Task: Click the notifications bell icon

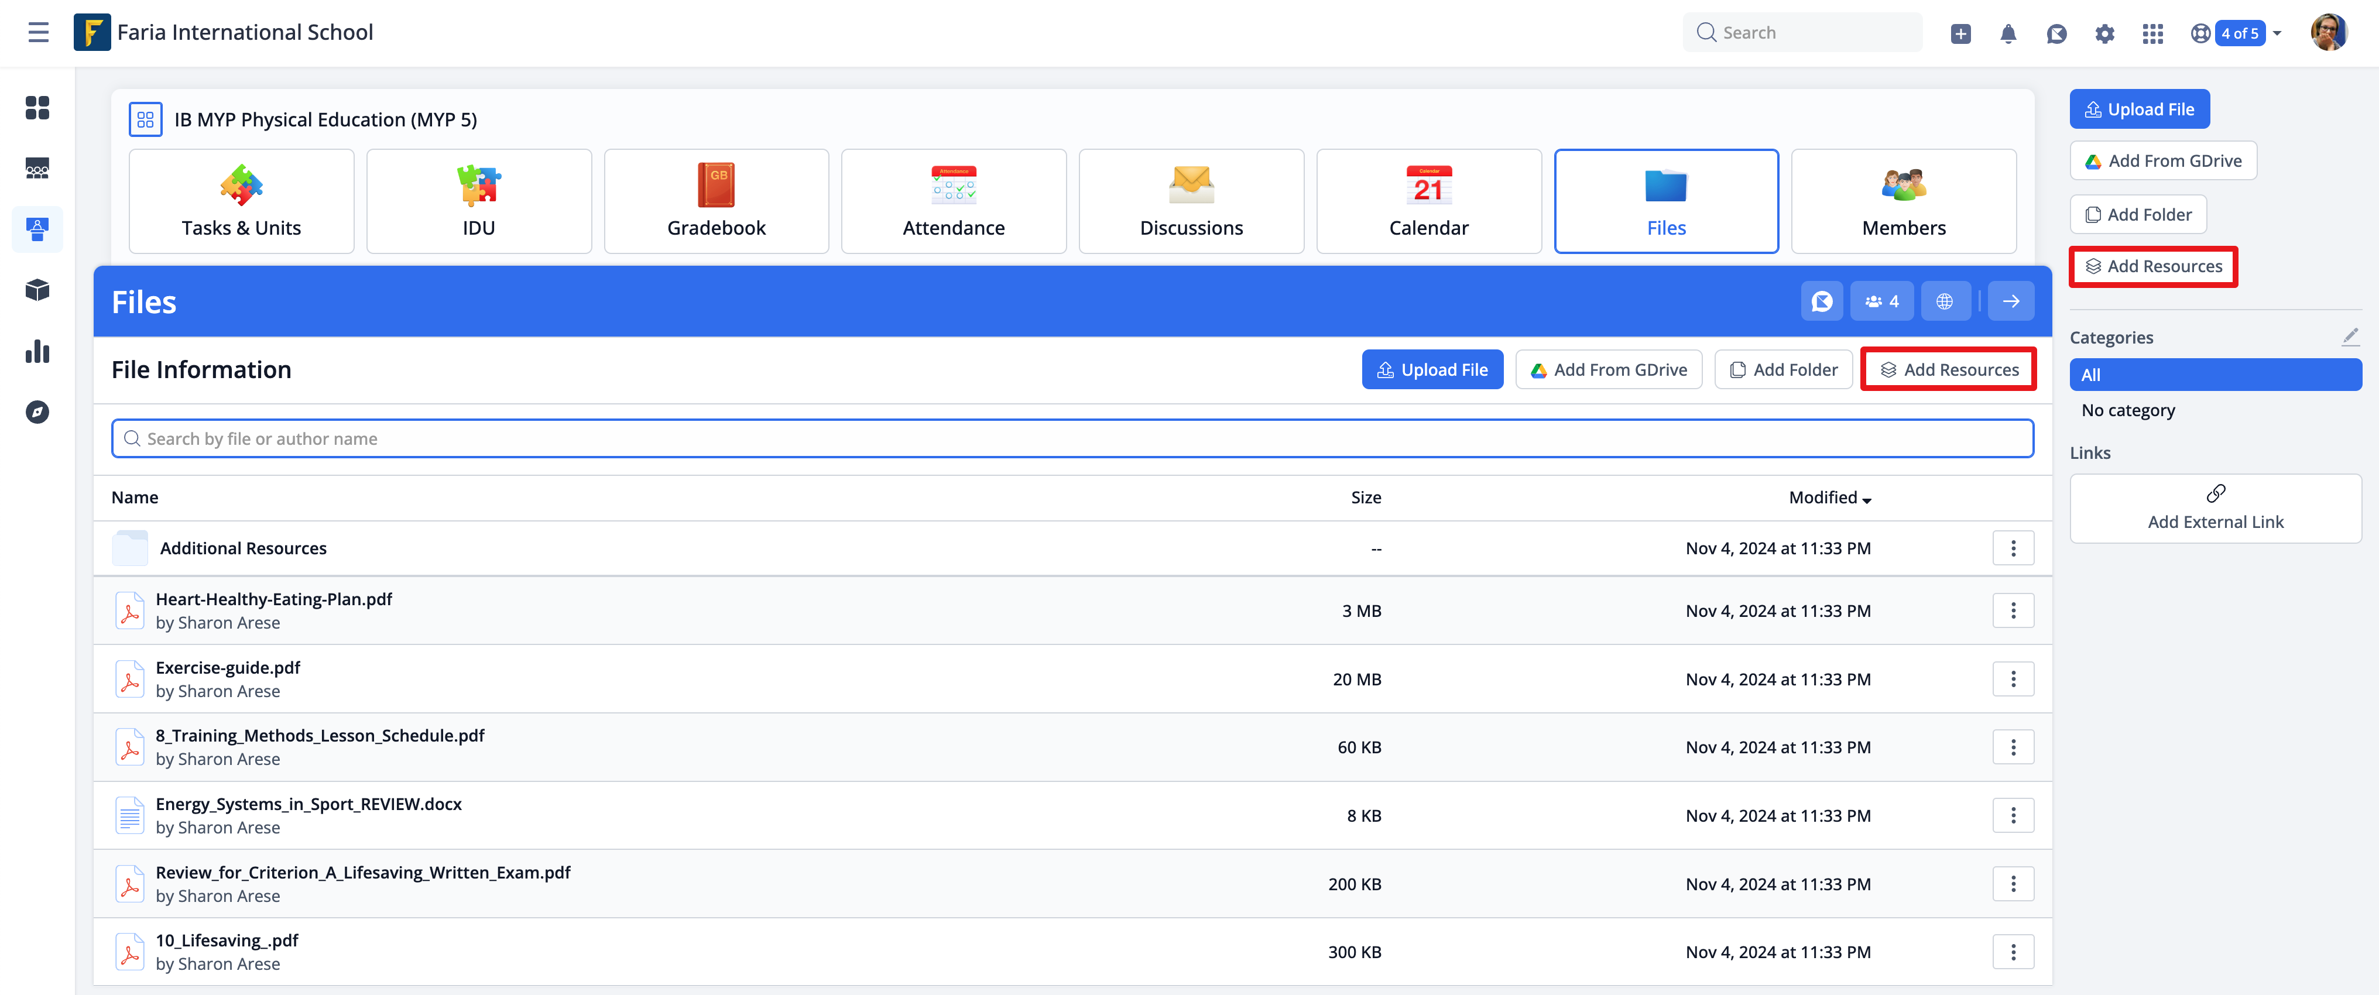Action: pyautogui.click(x=2008, y=34)
